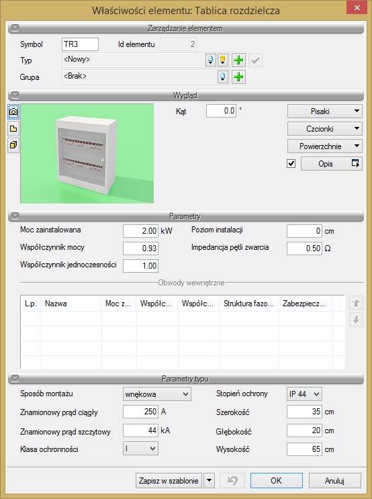This screenshot has width=372, height=499.
Task: Click the undo arrow icon near OK
Action: pos(232,481)
